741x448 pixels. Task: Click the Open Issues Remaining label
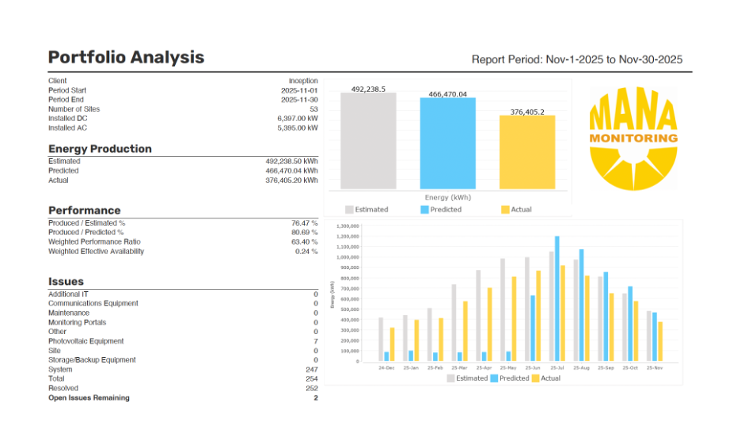coord(89,398)
